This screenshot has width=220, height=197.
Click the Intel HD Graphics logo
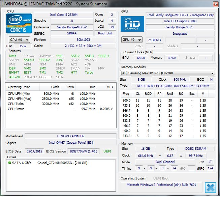tap(132, 24)
